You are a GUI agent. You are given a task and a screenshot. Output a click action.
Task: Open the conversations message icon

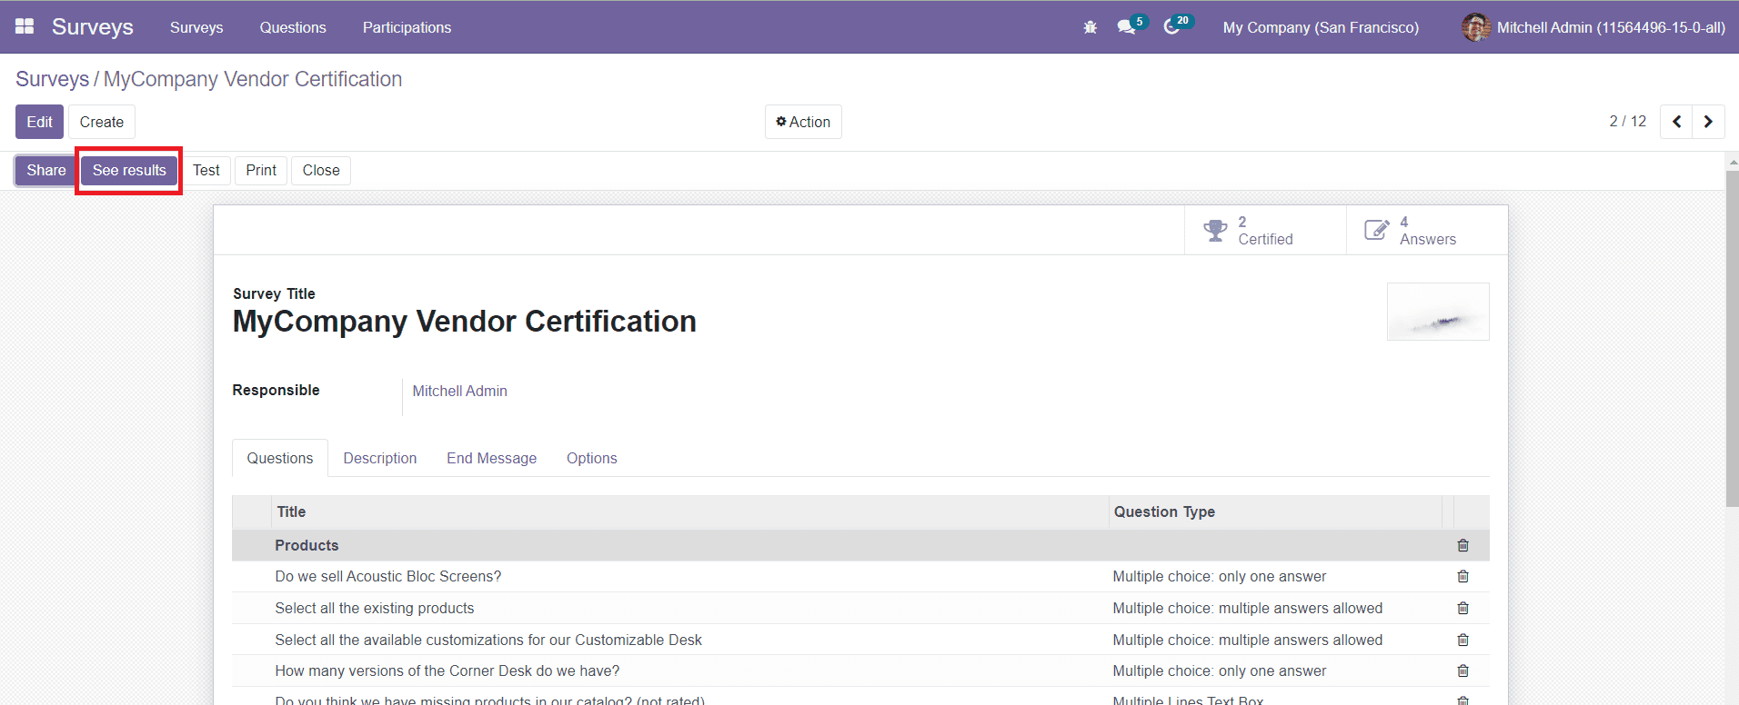[1127, 27]
